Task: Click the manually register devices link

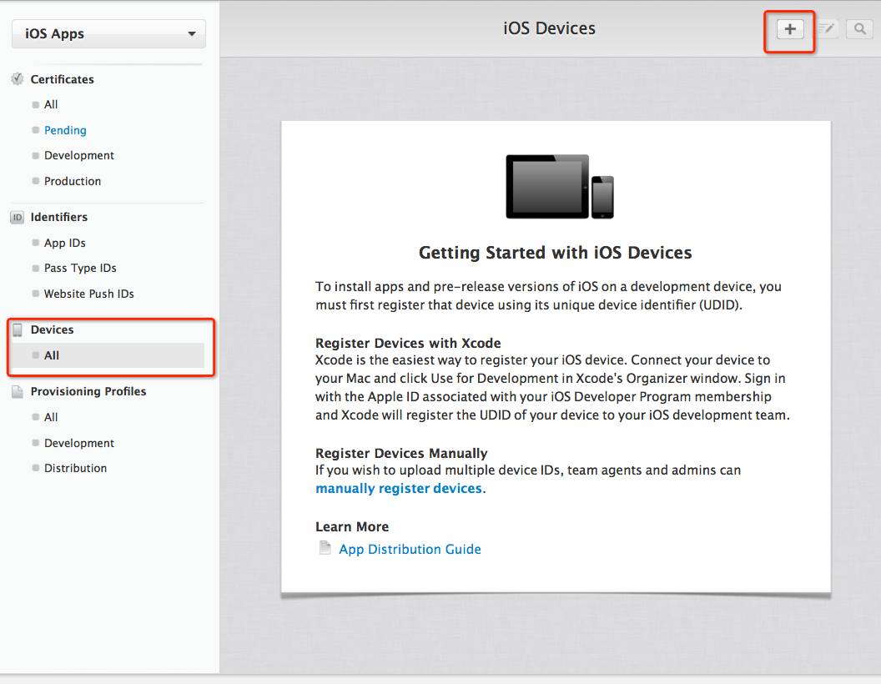Action: click(x=399, y=489)
